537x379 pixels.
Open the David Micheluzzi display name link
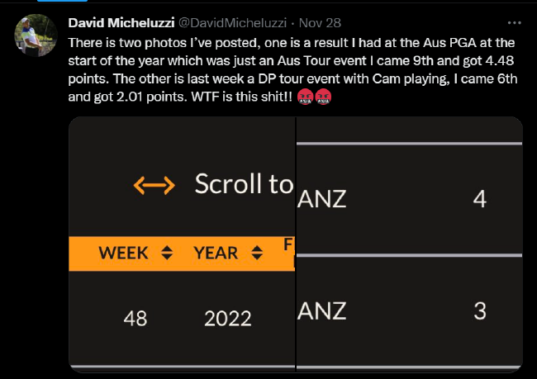(121, 23)
